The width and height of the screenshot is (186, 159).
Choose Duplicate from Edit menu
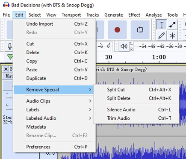coord(54,78)
